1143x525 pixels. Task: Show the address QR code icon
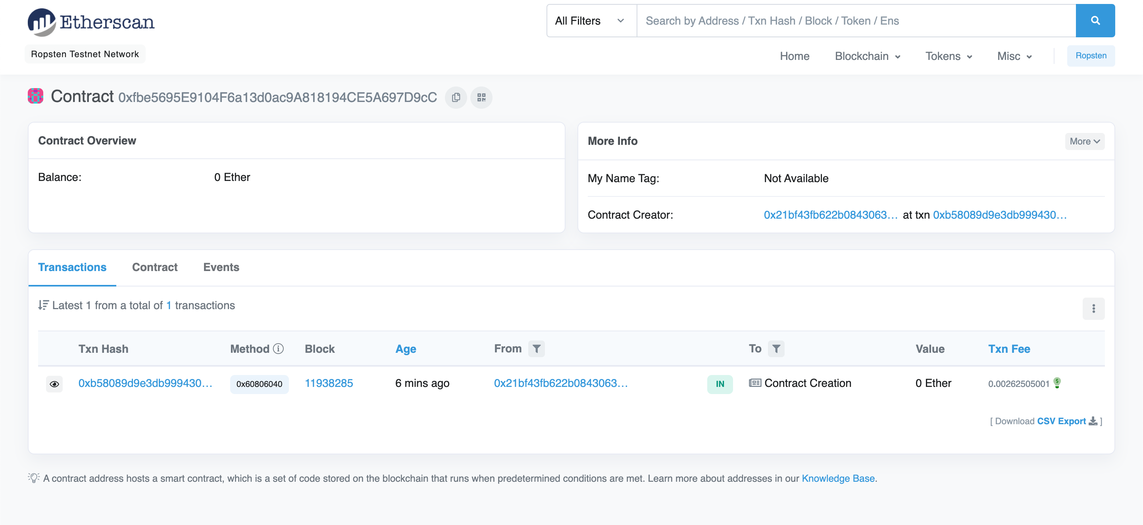click(x=481, y=98)
